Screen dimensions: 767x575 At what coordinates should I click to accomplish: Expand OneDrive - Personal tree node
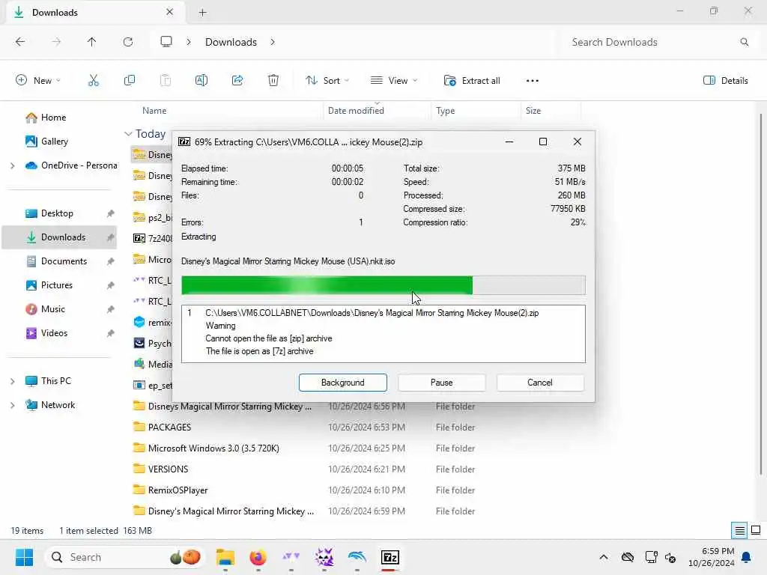[x=12, y=165]
